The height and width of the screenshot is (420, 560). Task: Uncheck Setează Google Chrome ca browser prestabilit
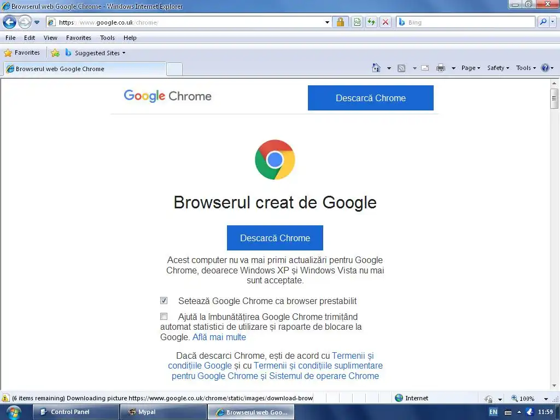tap(164, 300)
